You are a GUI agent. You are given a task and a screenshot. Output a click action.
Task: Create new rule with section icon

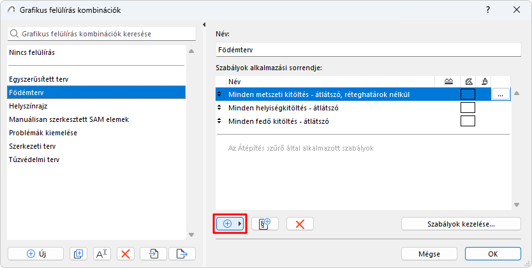(265, 224)
